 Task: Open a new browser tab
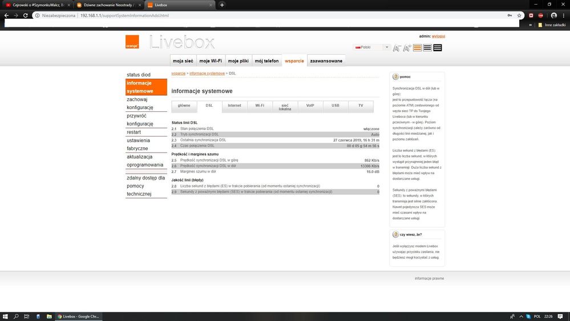pos(222,5)
